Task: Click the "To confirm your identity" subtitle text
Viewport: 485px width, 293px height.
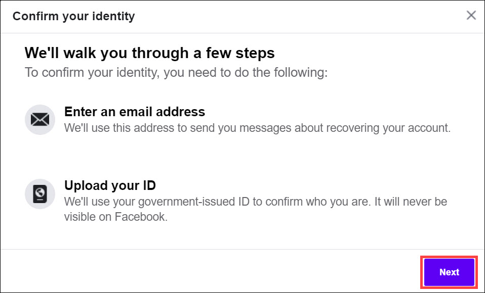Action: click(x=176, y=72)
